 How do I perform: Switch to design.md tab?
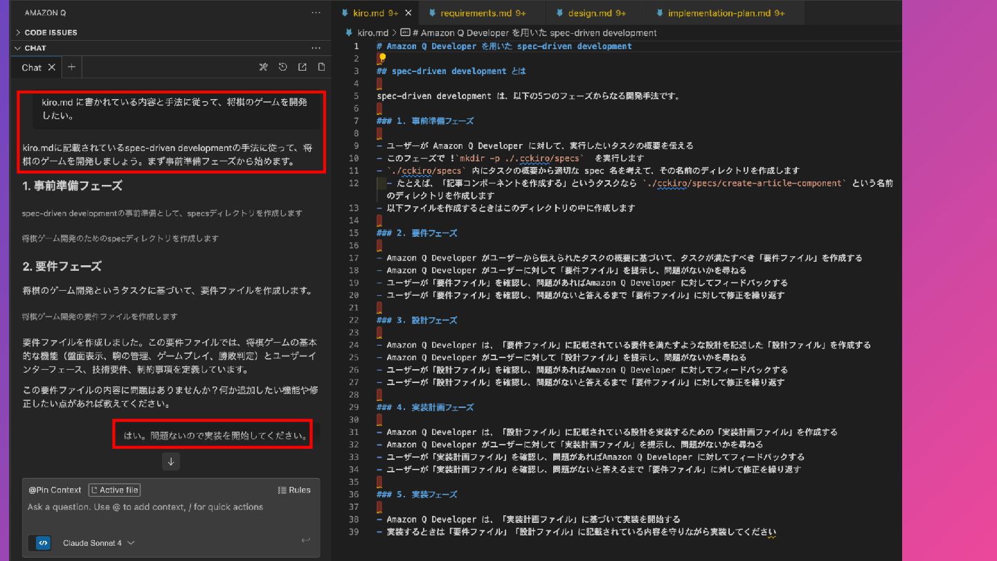(597, 13)
